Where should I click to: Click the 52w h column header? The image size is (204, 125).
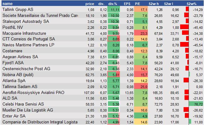point(154,4)
